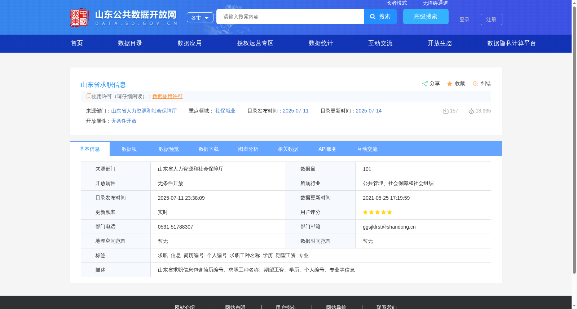Open the 各市 city dropdown
The width and height of the screenshot is (577, 309).
(200, 17)
